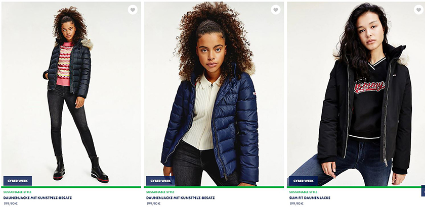The width and height of the screenshot is (425, 207).
Task: Open photo of model in striped pink sweater
Action: pyautogui.click(x=71, y=94)
